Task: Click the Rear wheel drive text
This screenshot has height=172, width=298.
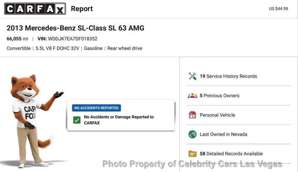Action: click(x=125, y=48)
